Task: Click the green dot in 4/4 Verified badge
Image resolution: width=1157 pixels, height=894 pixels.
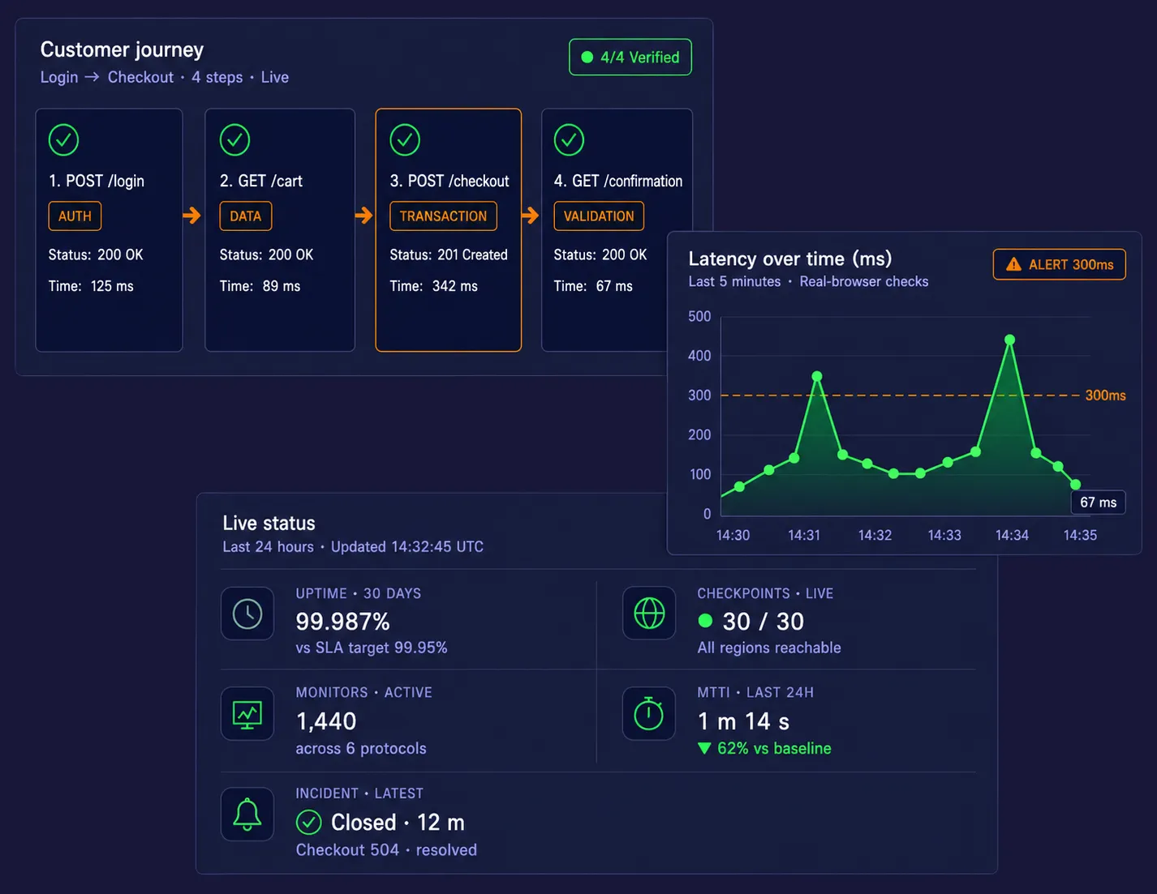Action: click(x=587, y=58)
